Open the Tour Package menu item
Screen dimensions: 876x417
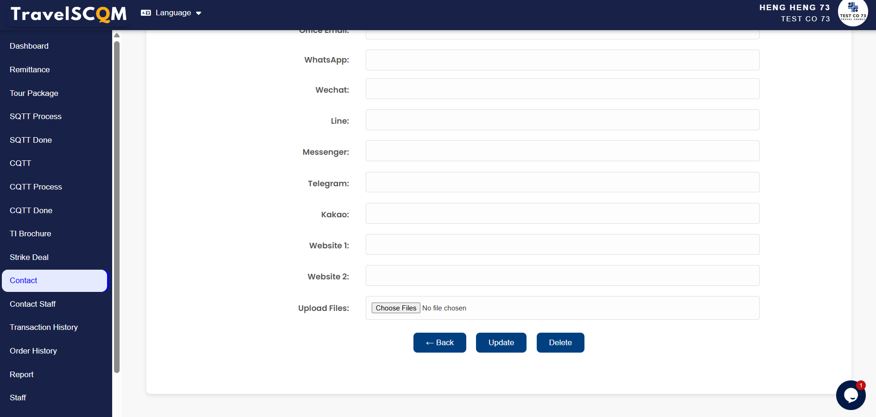click(x=34, y=93)
